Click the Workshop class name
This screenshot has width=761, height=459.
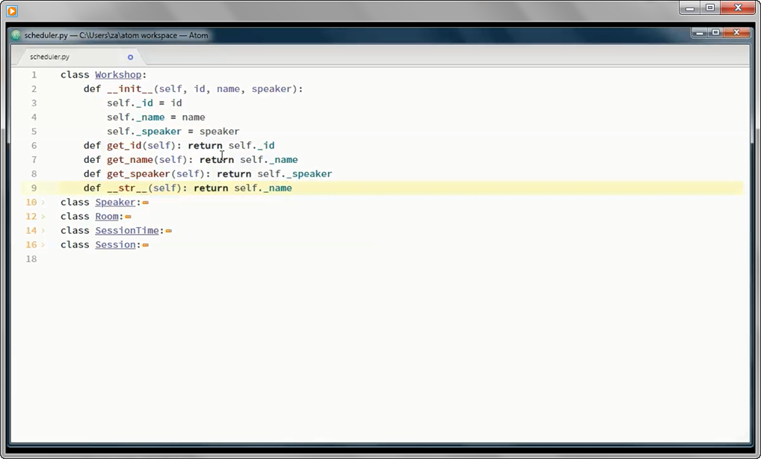click(x=118, y=74)
